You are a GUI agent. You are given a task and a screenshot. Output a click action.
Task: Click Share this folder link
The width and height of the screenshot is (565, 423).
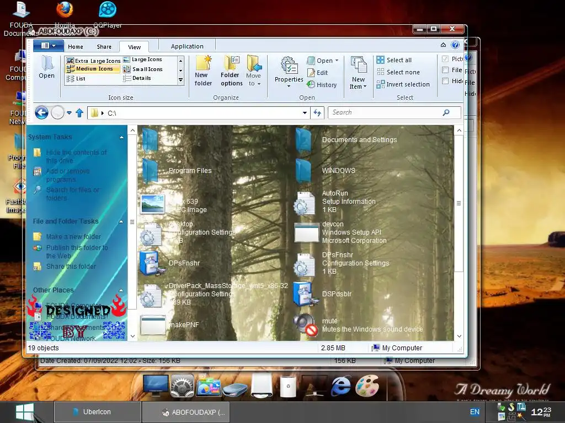pyautogui.click(x=71, y=267)
